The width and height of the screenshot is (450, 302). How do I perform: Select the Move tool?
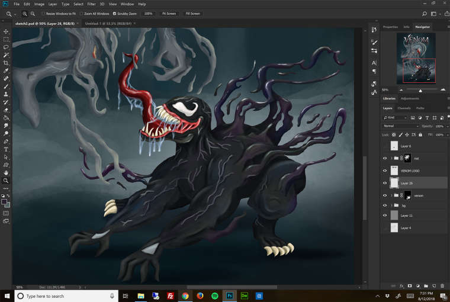tap(6, 31)
